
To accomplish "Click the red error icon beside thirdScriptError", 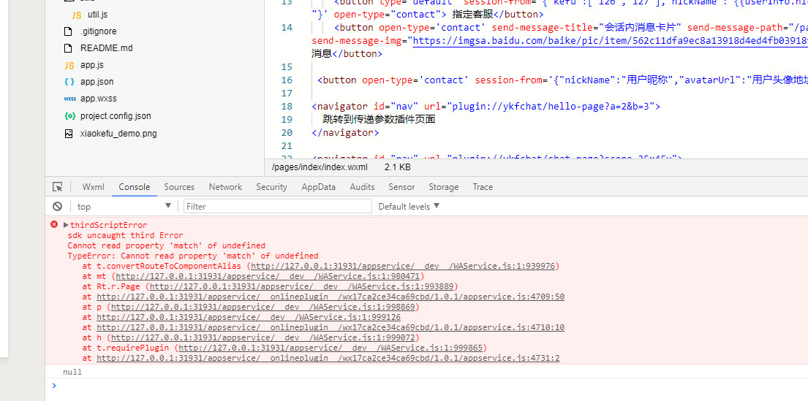I will [54, 224].
